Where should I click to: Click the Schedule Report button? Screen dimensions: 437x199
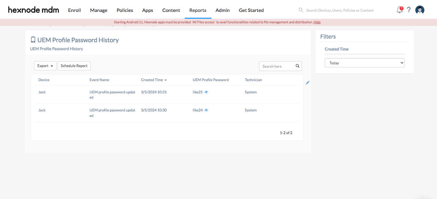[x=74, y=66]
